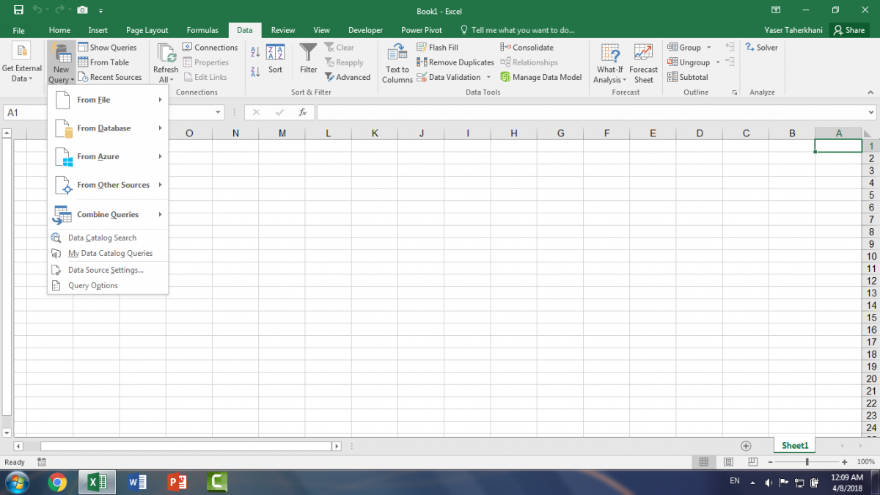Open Chrome from the taskbar
This screenshot has width=880, height=495.
pos(57,482)
